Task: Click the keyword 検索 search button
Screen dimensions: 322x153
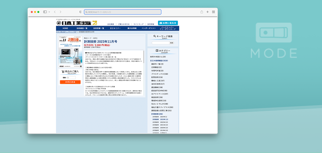Action: 172,43
